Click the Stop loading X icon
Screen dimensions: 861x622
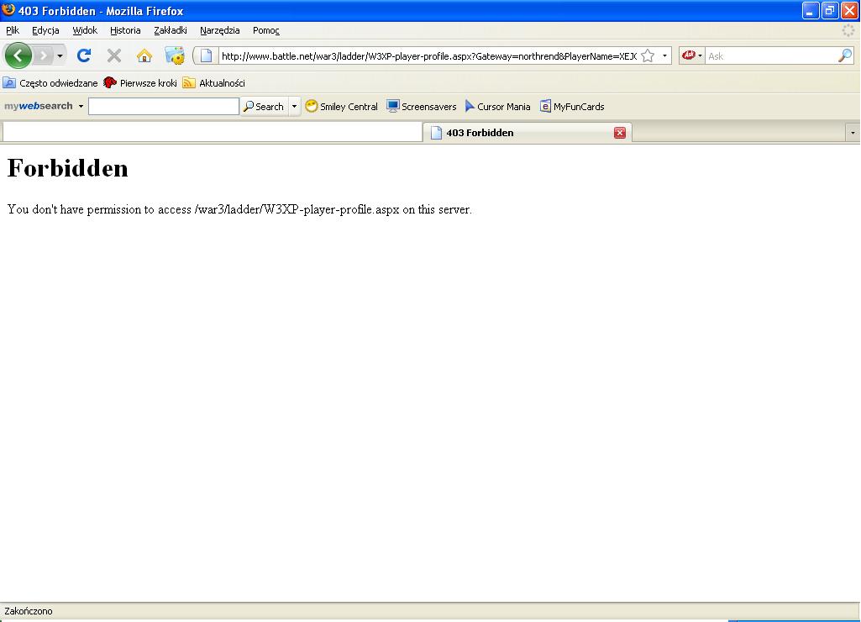pos(114,55)
